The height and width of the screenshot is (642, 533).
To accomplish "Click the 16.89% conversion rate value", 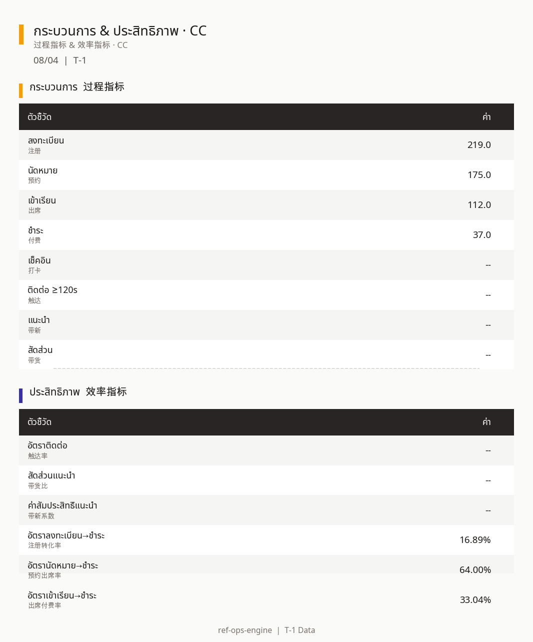I will coord(475,540).
